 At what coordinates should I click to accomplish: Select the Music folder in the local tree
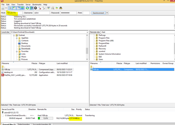coord(24,57)
